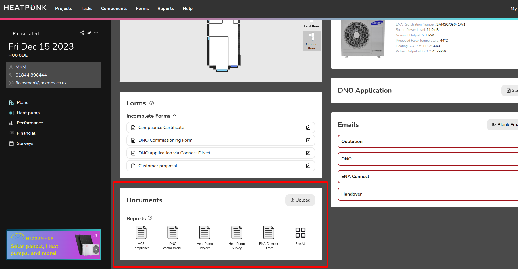Open the DNO commissioning report document
Screen dimensions: 518x269
pos(173,238)
